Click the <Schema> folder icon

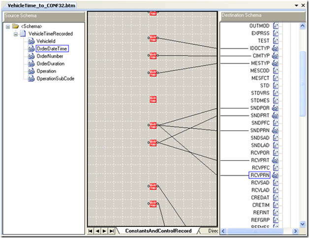(15, 26)
